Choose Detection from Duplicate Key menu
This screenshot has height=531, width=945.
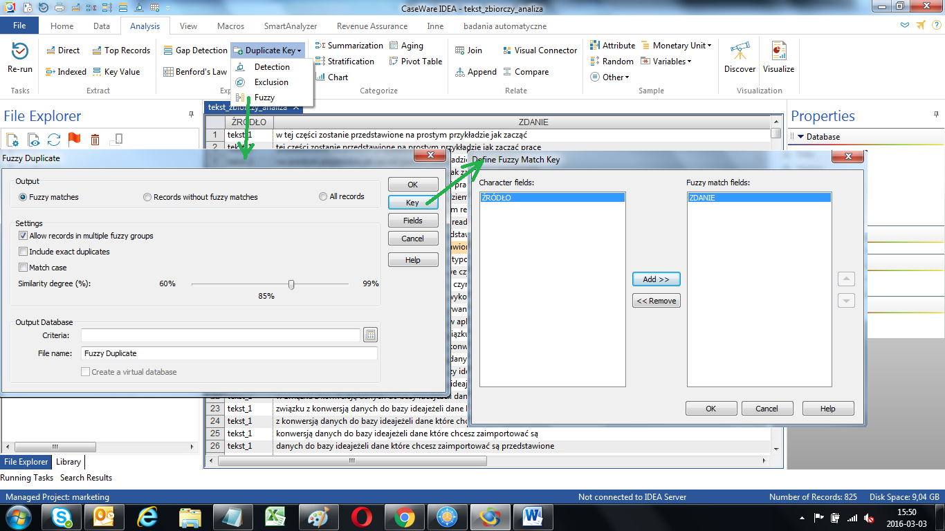click(272, 67)
